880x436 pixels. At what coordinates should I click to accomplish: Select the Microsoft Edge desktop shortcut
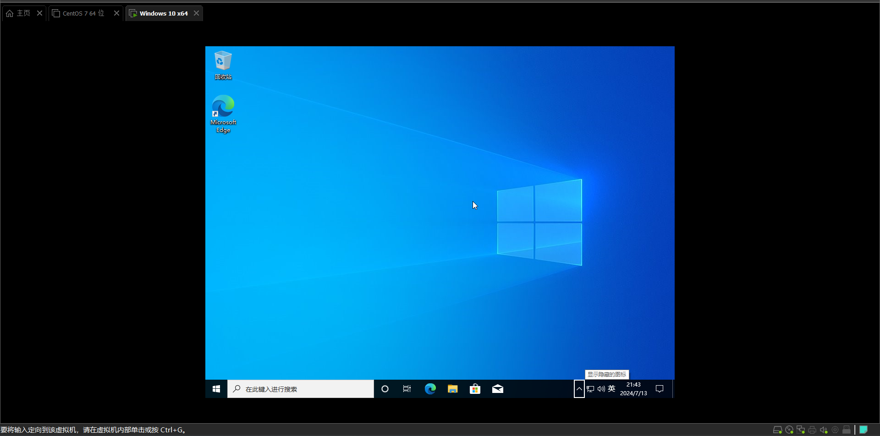(223, 114)
